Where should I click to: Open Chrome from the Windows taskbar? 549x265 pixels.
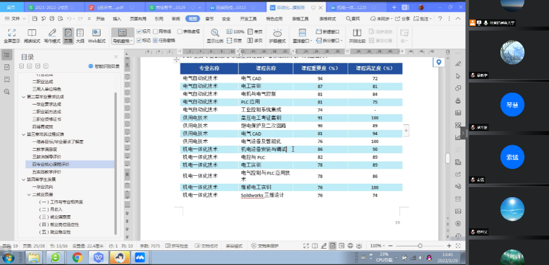coord(77,258)
